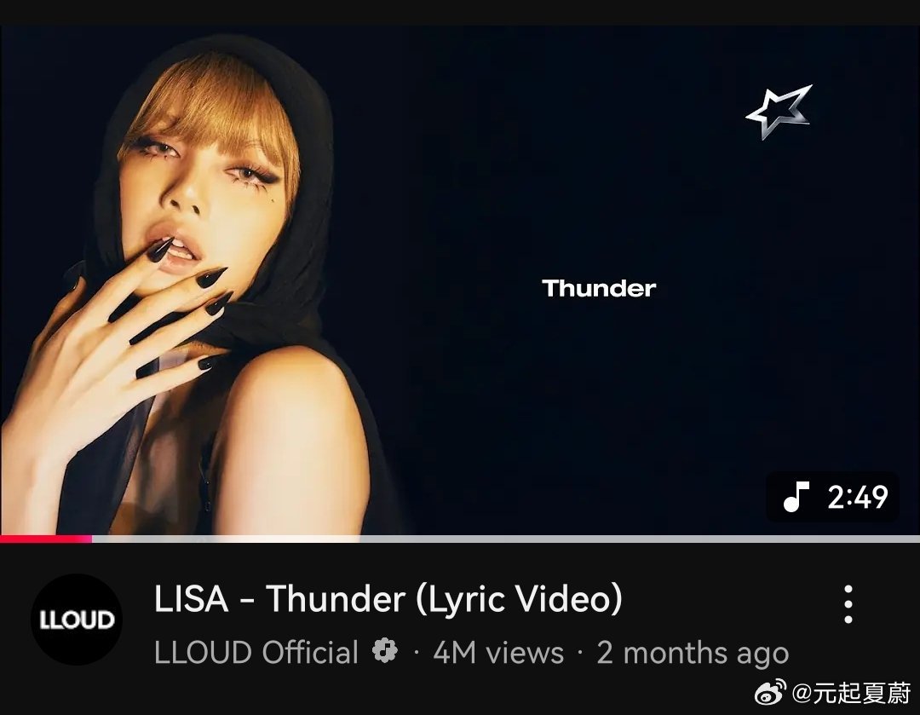Click the 4M views text
This screenshot has width=920, height=715.
[498, 652]
